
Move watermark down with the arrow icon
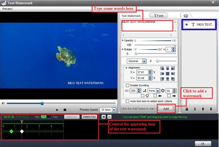coord(211,109)
